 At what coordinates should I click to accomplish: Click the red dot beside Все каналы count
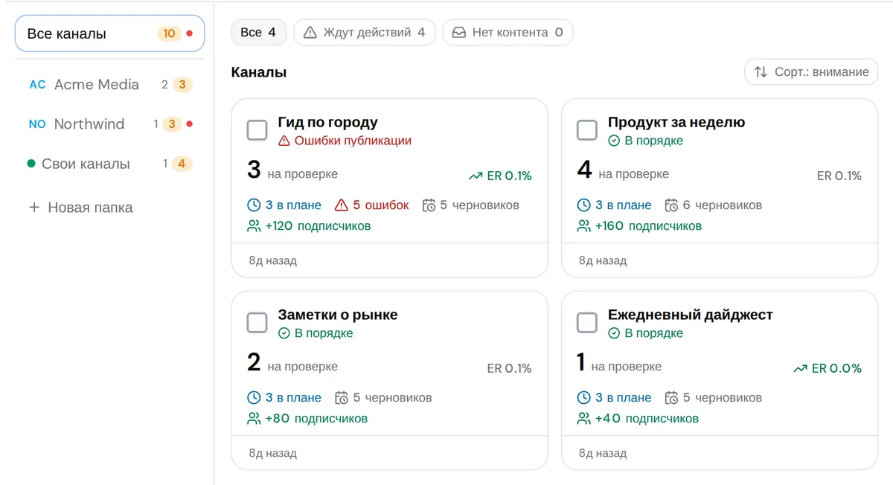tap(189, 33)
